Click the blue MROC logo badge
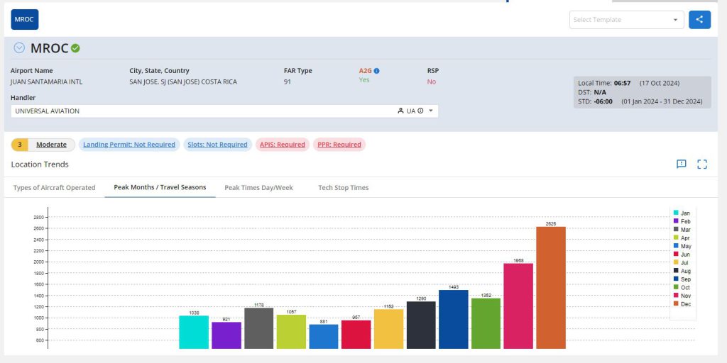The image size is (727, 363). point(25,20)
